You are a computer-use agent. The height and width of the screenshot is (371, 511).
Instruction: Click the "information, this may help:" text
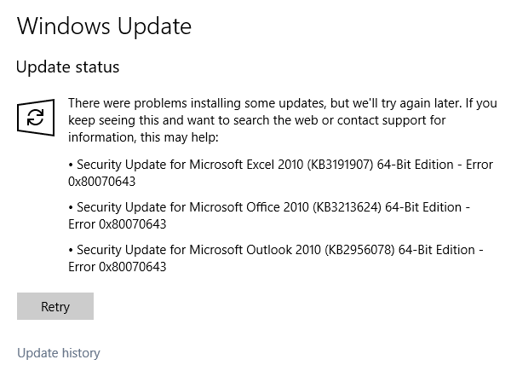(x=143, y=137)
